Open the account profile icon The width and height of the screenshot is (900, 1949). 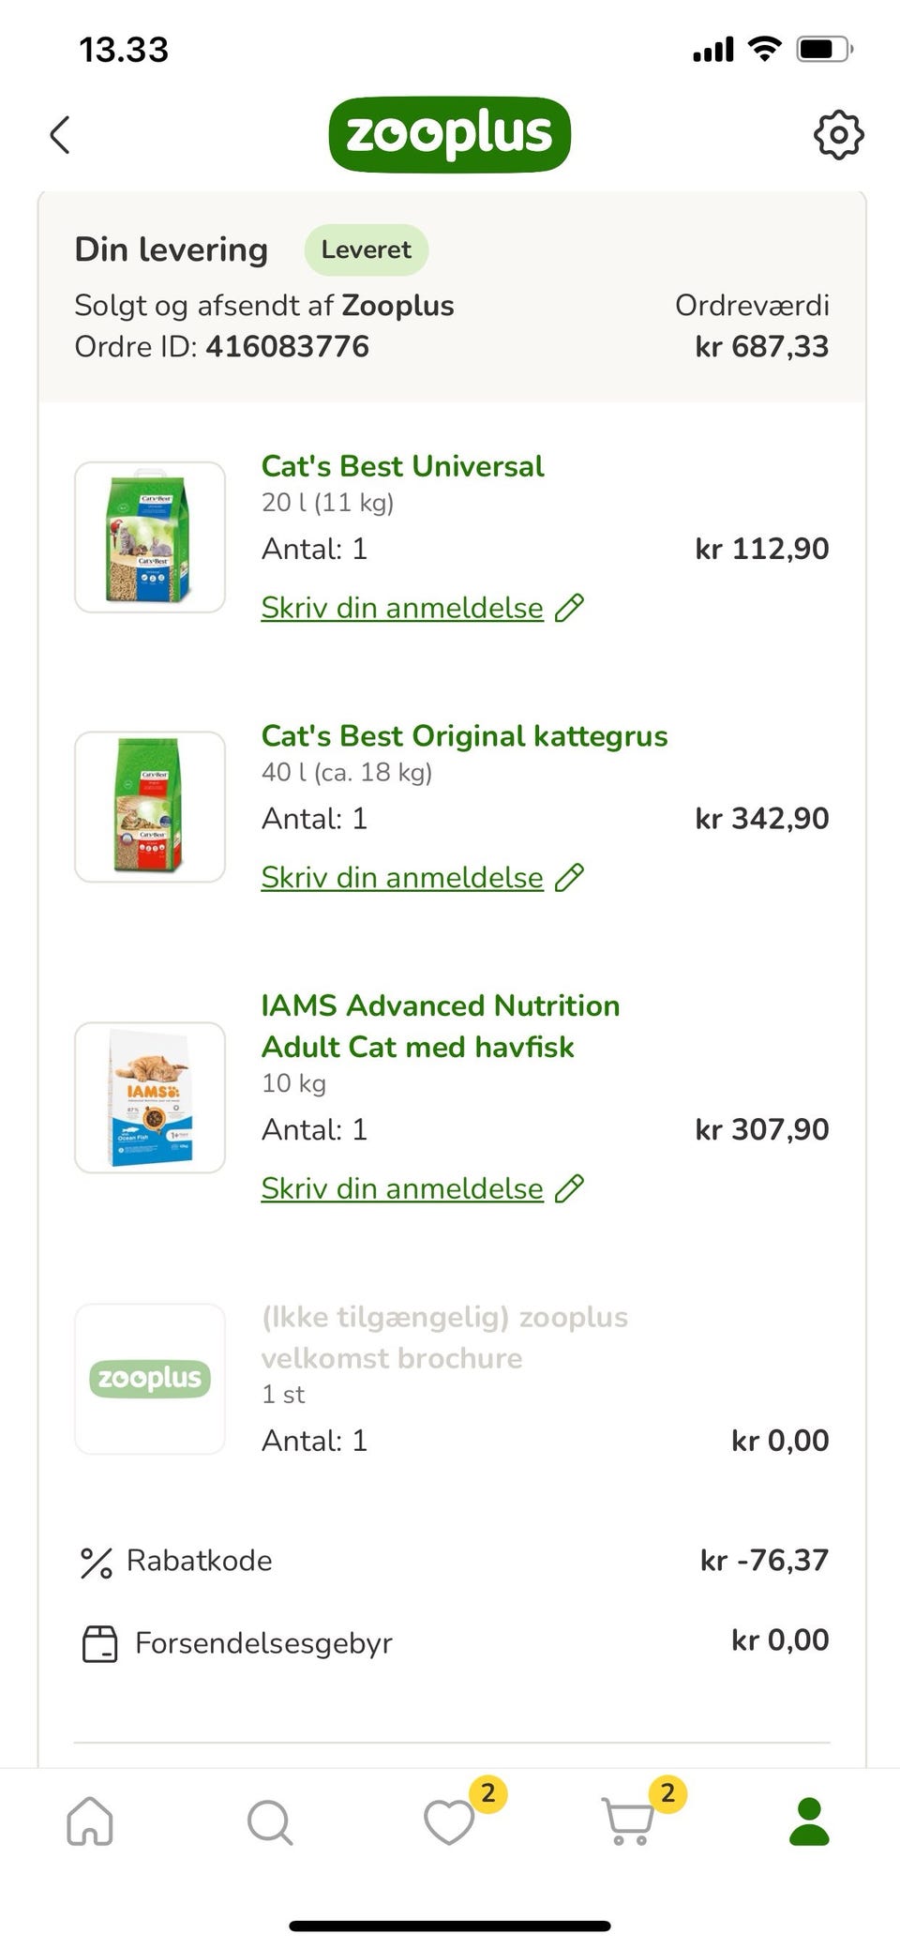809,1821
